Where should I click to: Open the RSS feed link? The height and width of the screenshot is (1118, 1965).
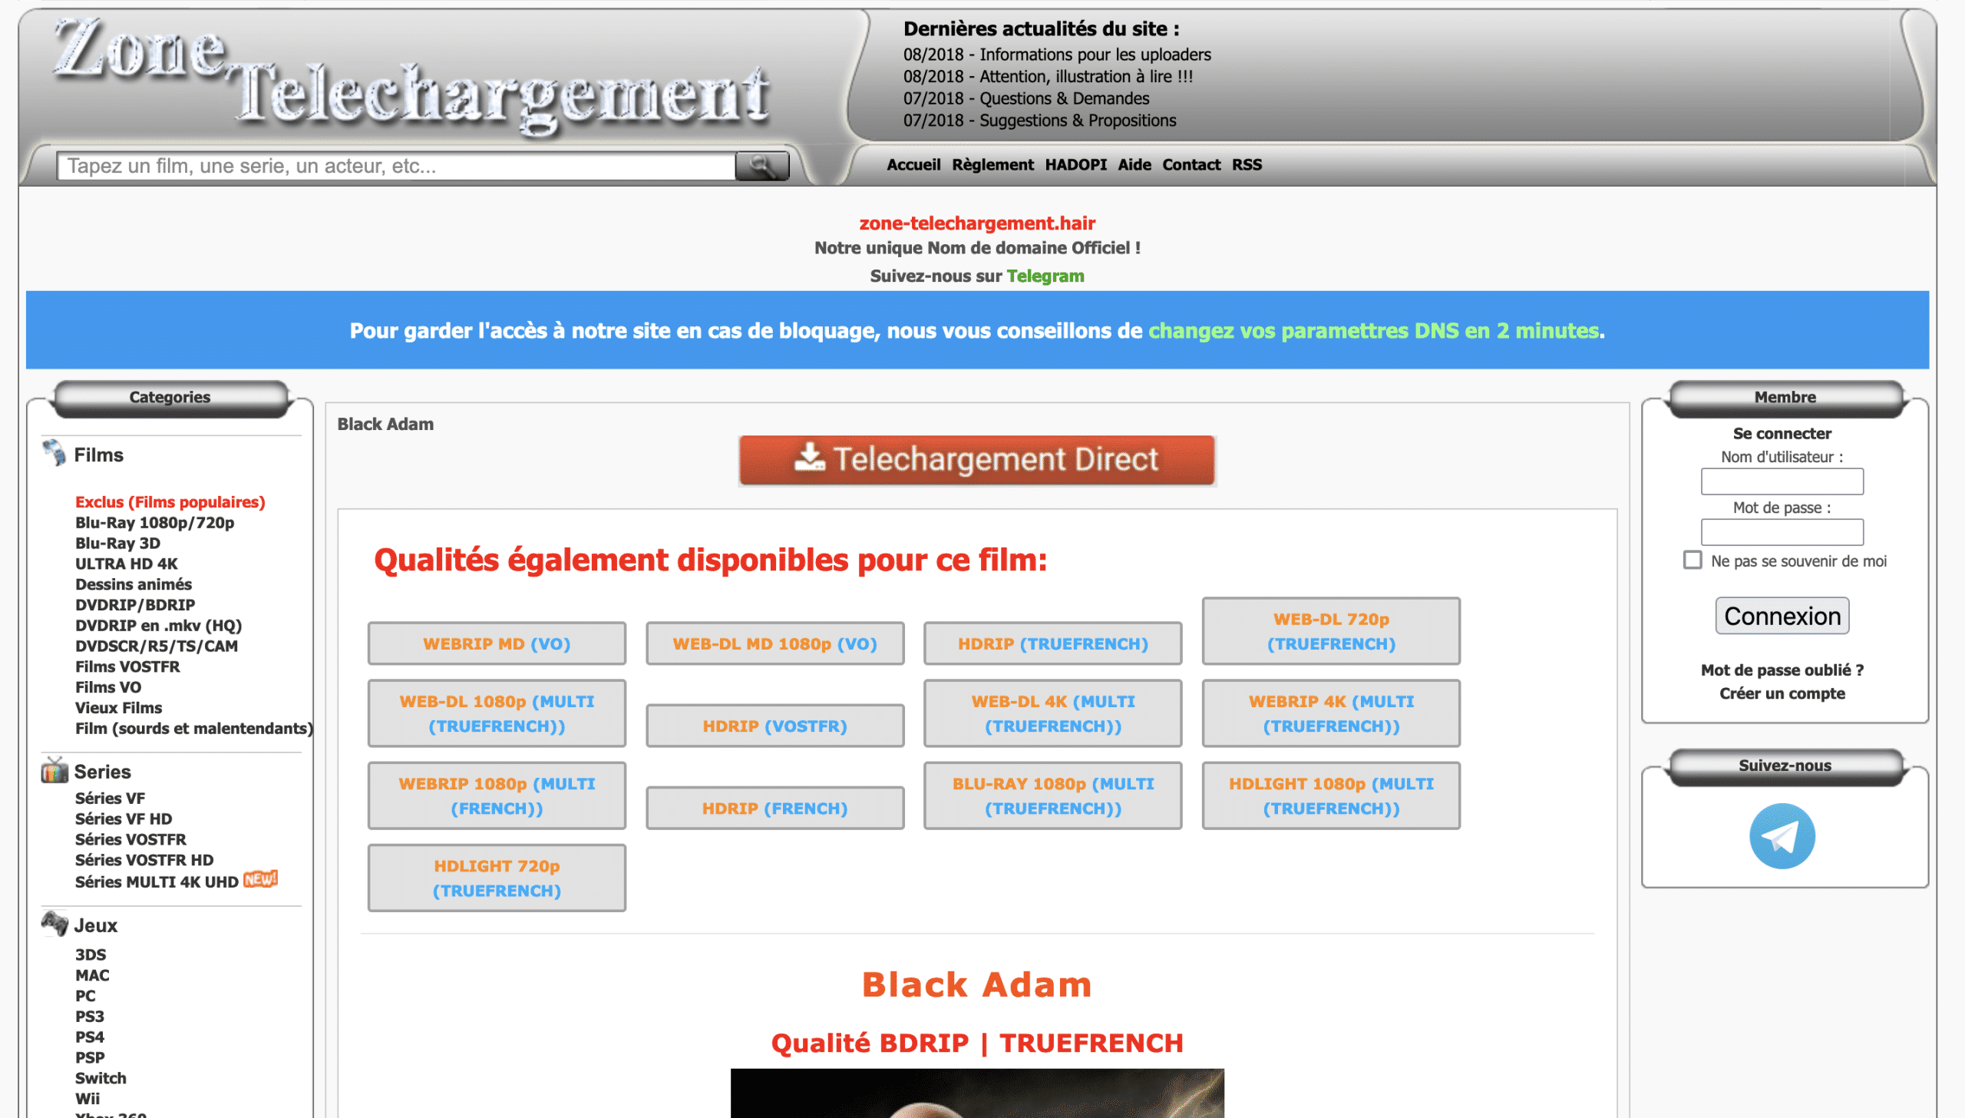(1246, 164)
